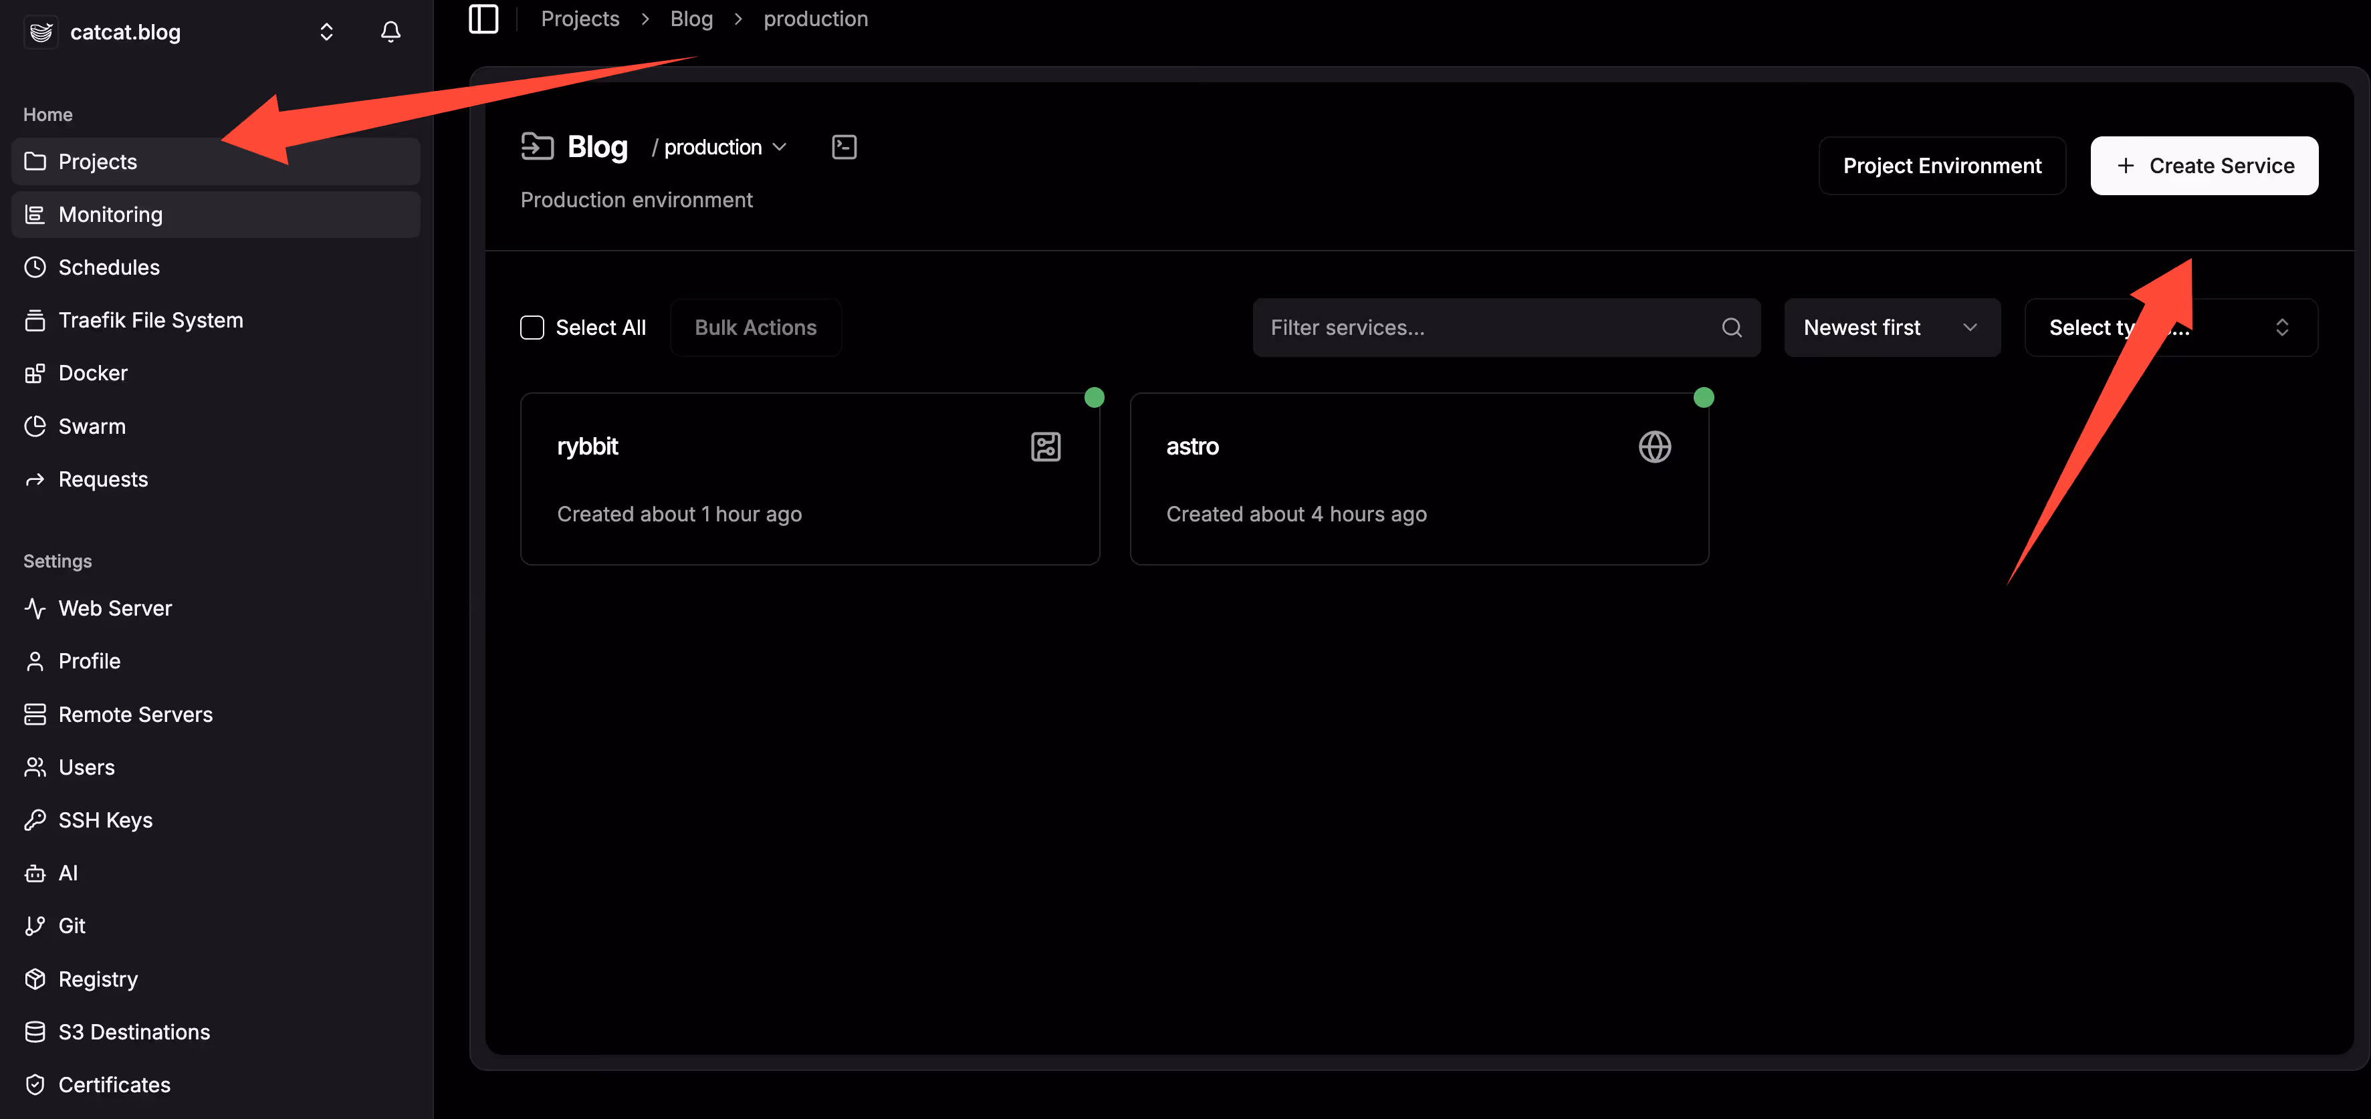Open the terminal icon beside production
Screen dimensions: 2371x1119
click(843, 147)
